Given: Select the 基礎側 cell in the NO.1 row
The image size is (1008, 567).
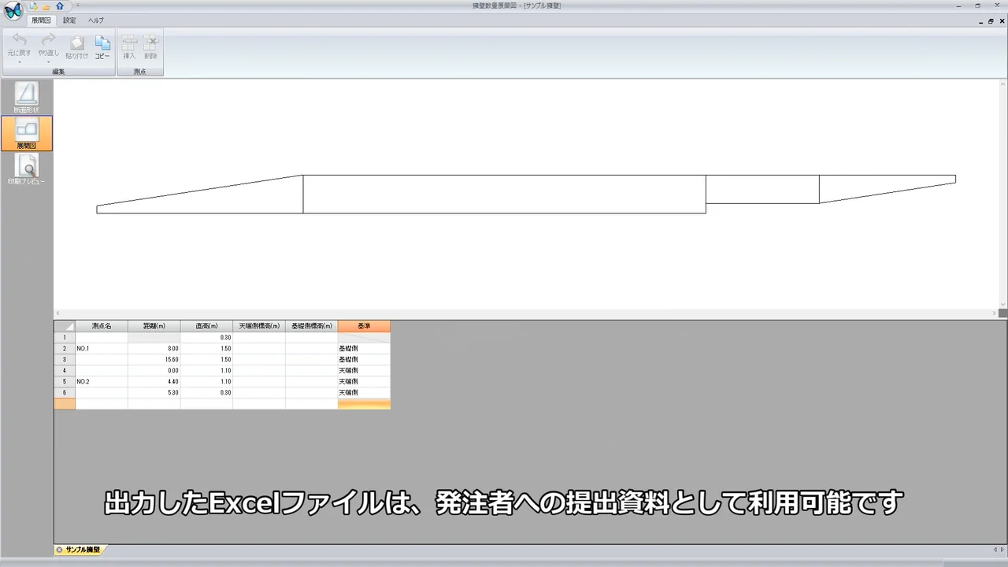Looking at the screenshot, I should point(364,348).
